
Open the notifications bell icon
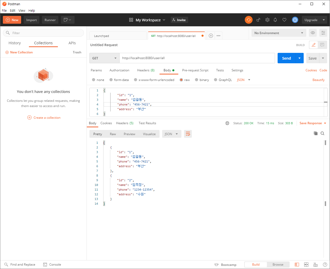coord(275,20)
